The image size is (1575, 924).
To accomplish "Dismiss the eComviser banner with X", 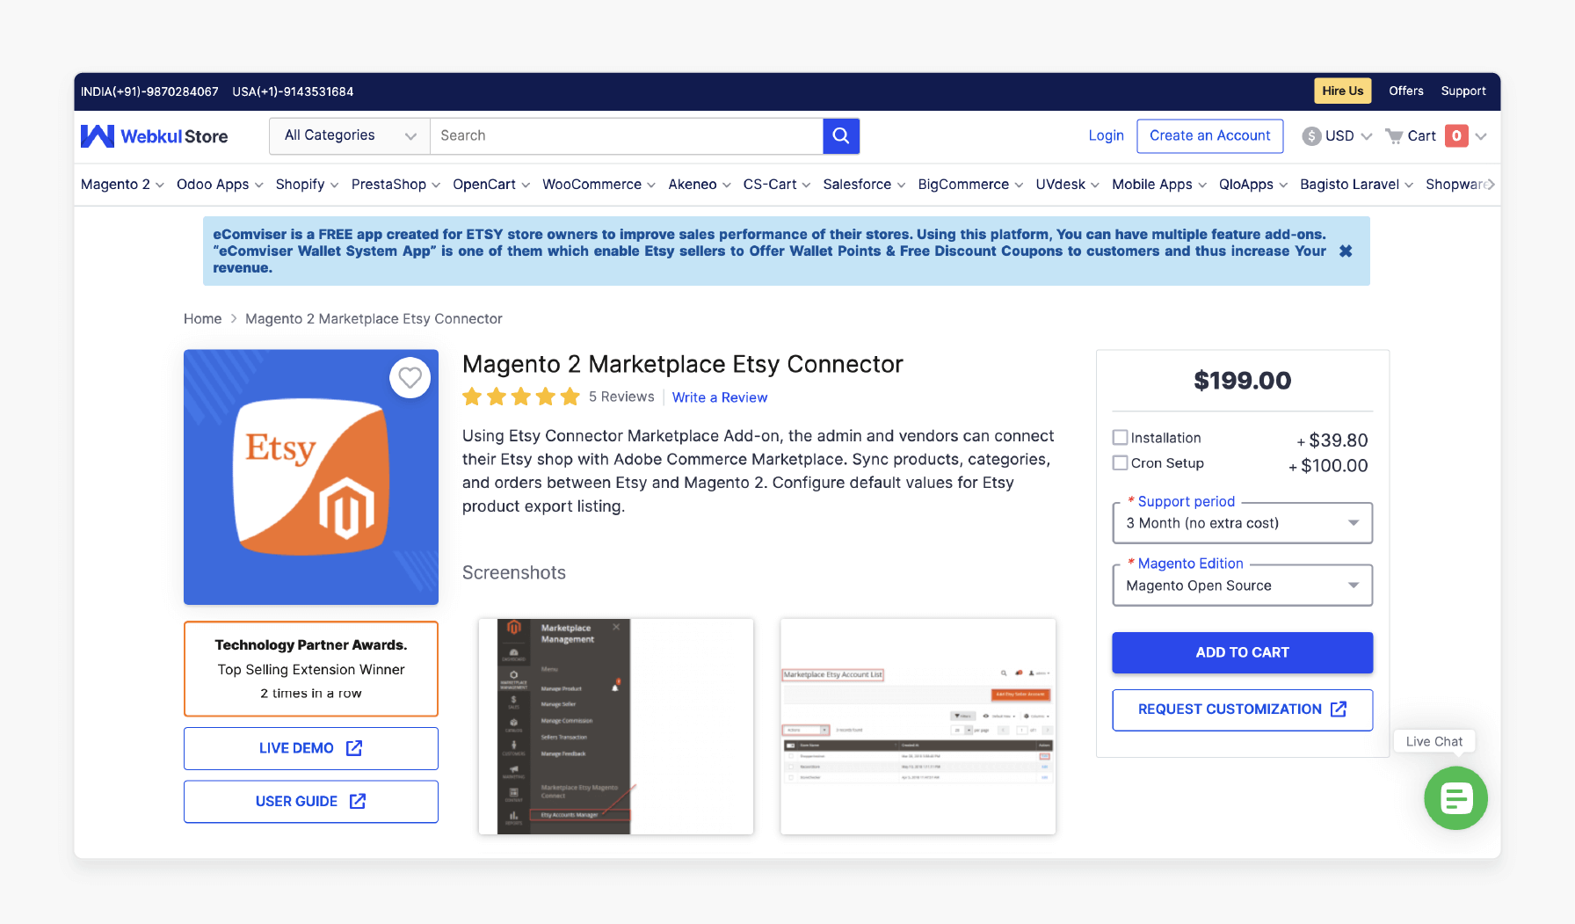I will [1346, 251].
